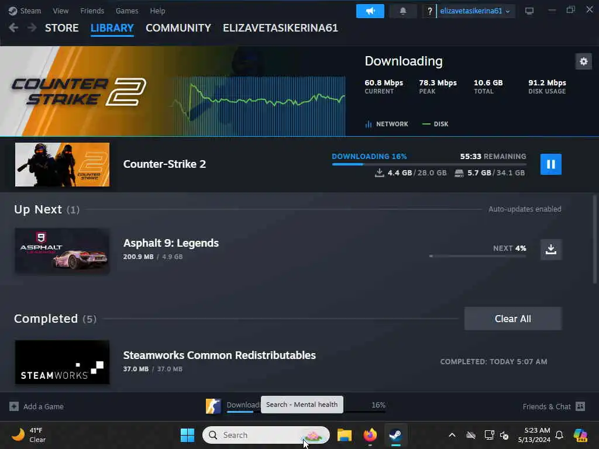The width and height of the screenshot is (599, 449).
Task: Open Friends & Chat grid icon
Action: click(x=580, y=406)
